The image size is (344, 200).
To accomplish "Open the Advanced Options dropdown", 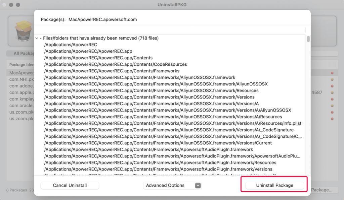I will [172, 185].
